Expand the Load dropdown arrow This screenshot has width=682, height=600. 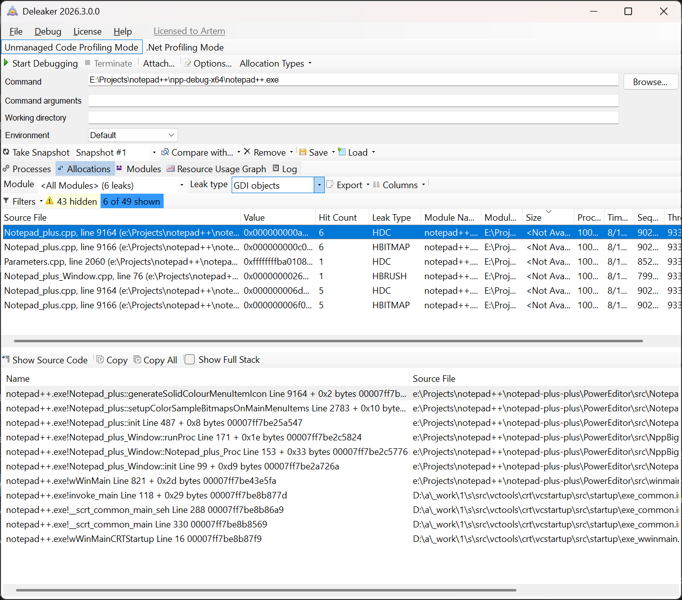373,152
